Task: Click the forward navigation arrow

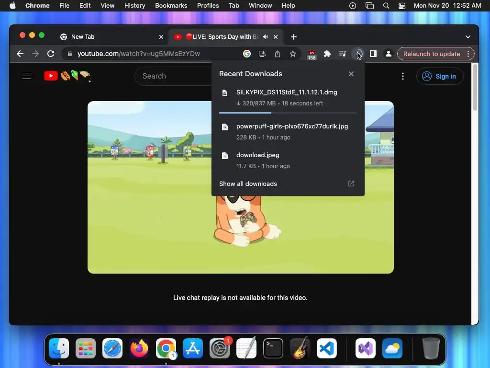Action: [35, 54]
